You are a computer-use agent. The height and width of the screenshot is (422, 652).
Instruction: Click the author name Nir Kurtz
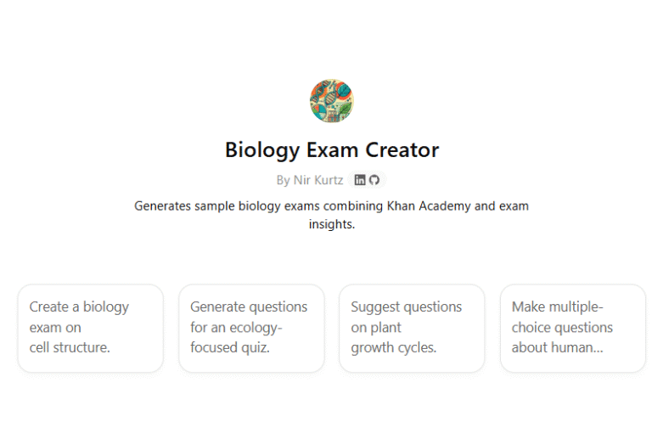click(318, 180)
